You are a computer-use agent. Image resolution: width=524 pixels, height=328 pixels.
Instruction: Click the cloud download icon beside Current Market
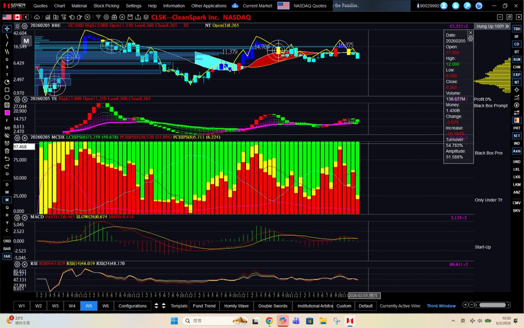coord(235,6)
